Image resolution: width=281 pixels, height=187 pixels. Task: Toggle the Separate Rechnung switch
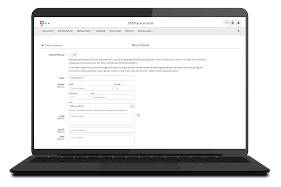tap(72, 55)
